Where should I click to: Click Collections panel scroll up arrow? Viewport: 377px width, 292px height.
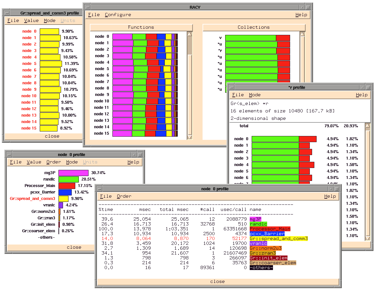tap(302, 34)
